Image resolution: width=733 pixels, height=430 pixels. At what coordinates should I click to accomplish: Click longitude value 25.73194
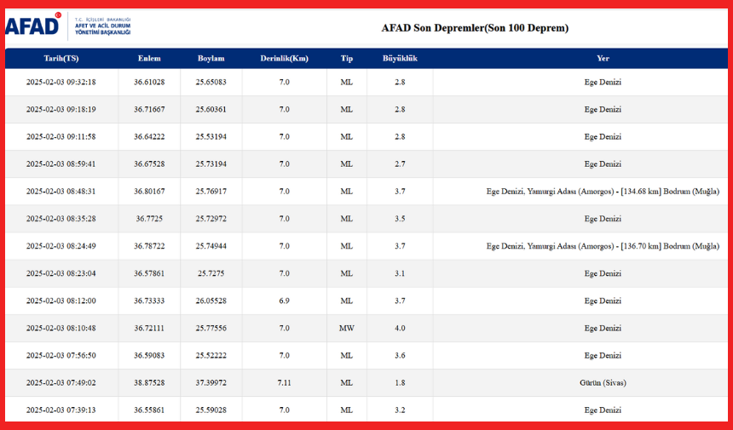pos(211,163)
